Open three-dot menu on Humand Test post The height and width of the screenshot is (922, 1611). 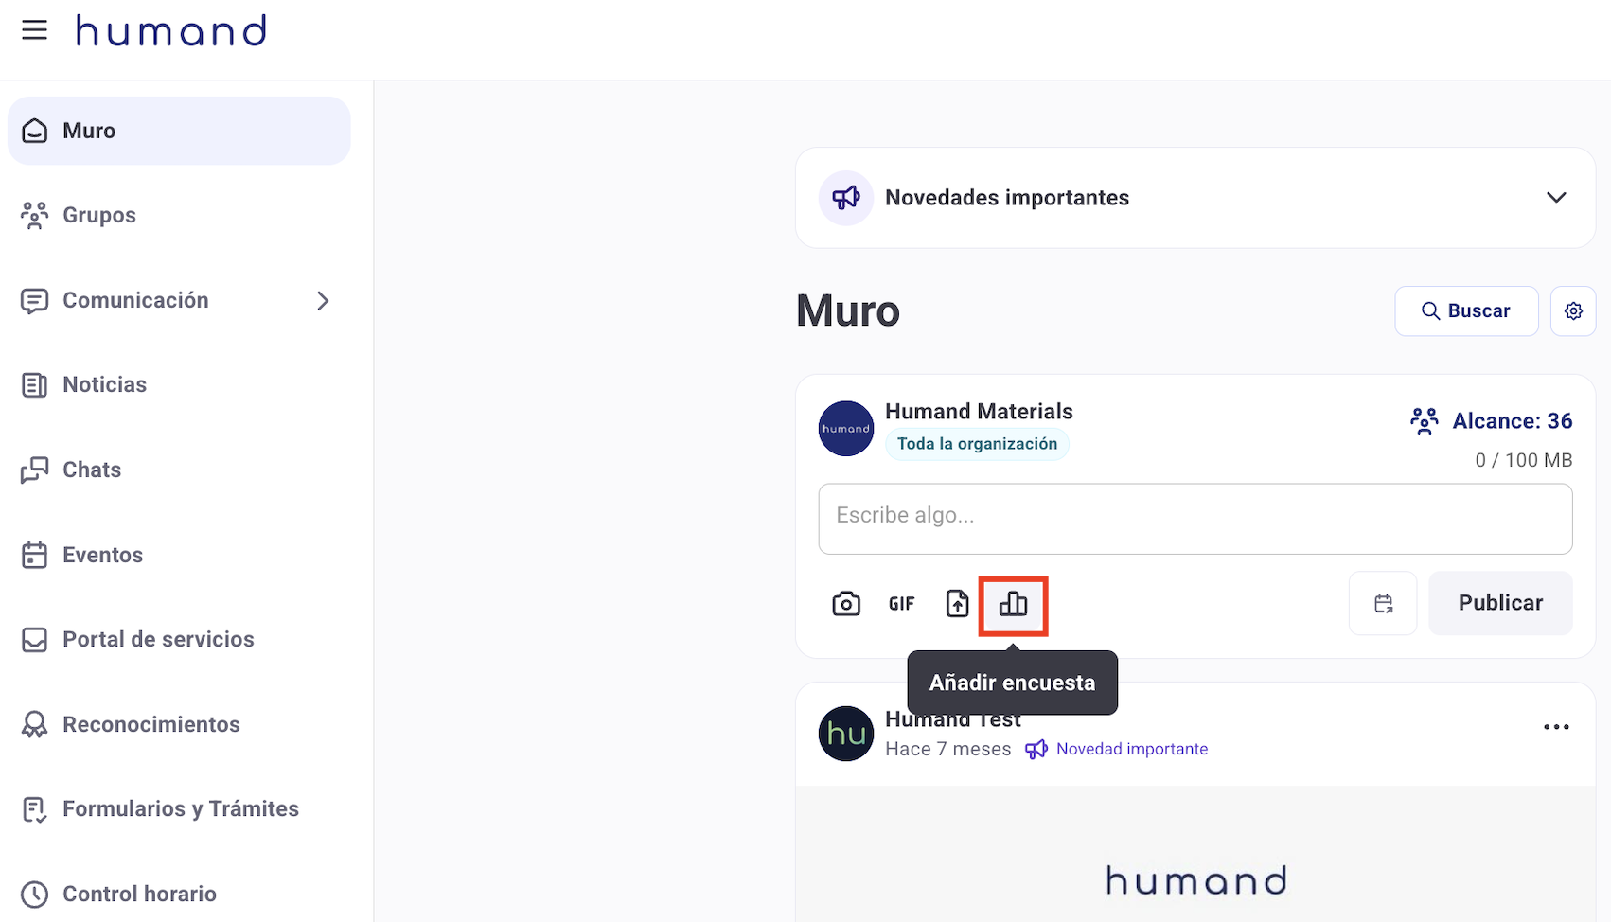pos(1556,727)
